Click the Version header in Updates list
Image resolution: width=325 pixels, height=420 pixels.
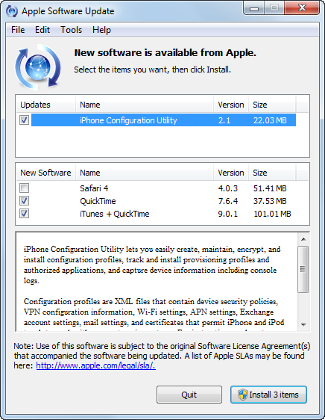[x=231, y=105]
